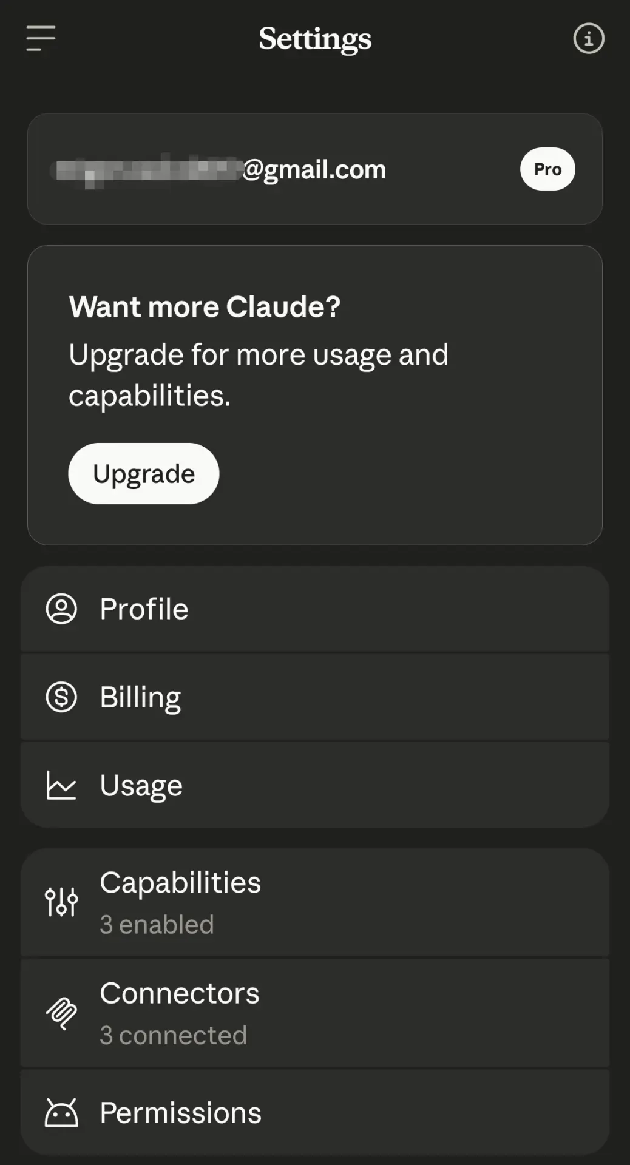Screen dimensions: 630x1165
Task: Click the Connectors plug icon
Action: coord(61,1013)
